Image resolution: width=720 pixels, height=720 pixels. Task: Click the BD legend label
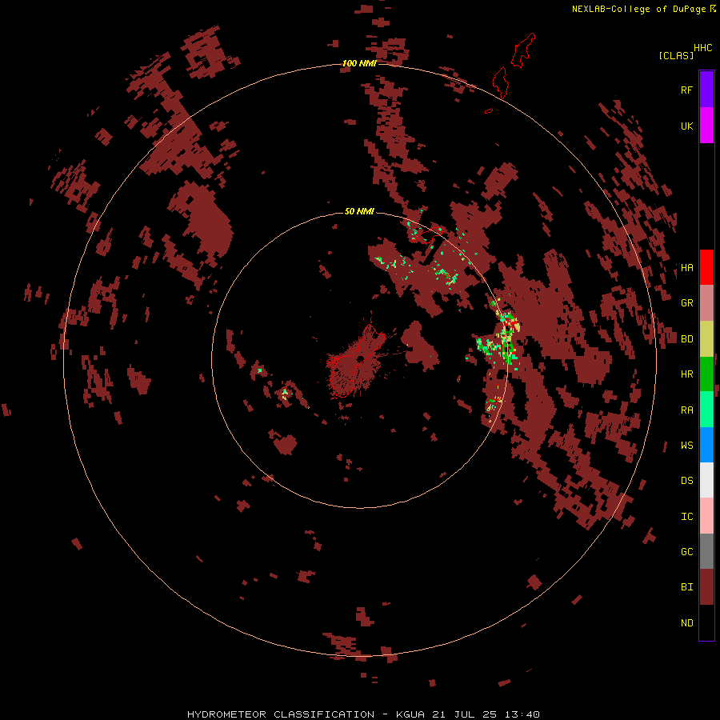686,339
